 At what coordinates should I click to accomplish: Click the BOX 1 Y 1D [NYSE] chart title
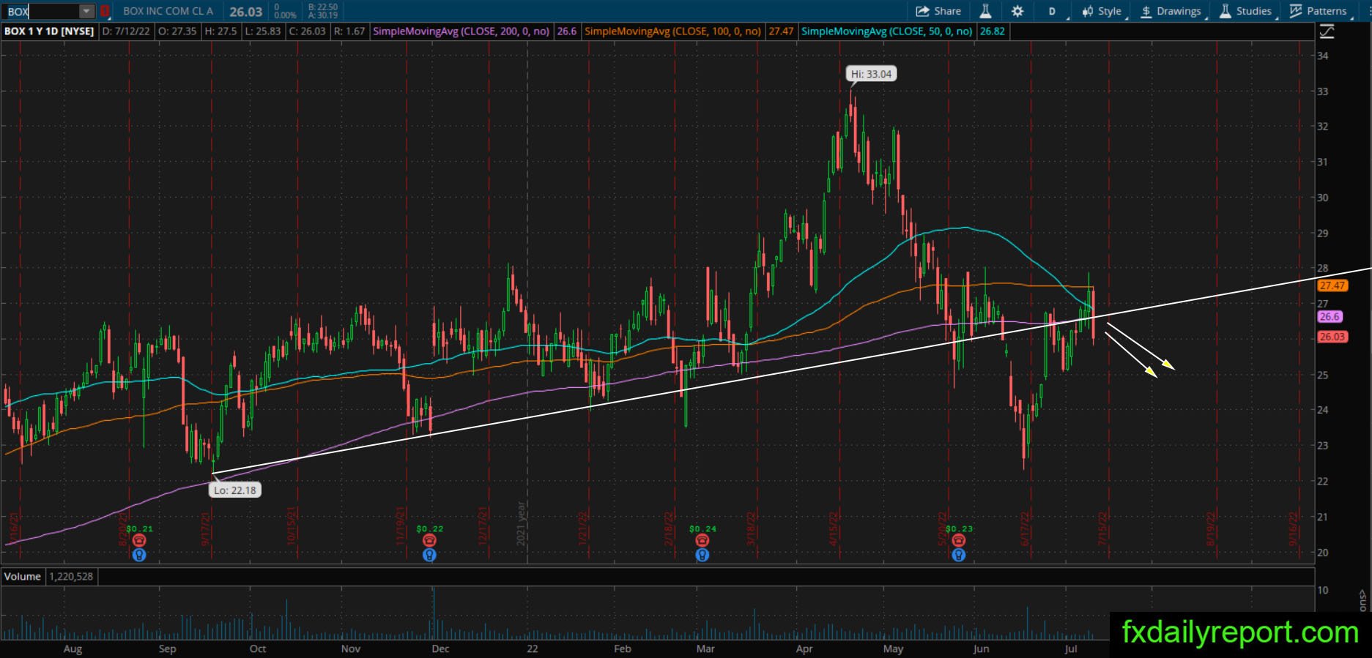(x=49, y=31)
